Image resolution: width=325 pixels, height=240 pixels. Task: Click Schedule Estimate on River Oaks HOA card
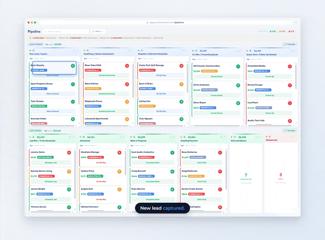(107, 75)
